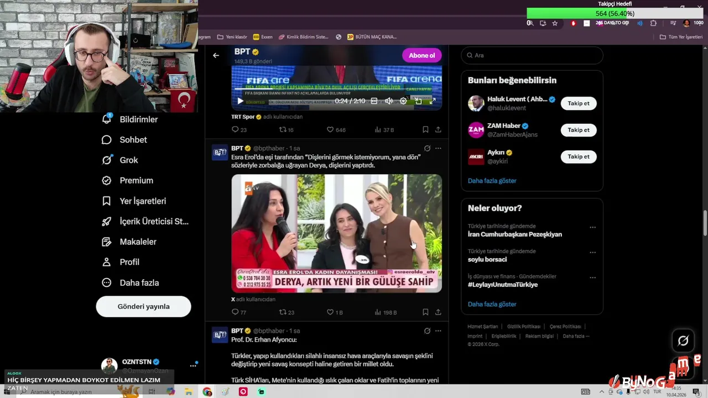Like the post with 1 B likes

pyautogui.click(x=335, y=312)
